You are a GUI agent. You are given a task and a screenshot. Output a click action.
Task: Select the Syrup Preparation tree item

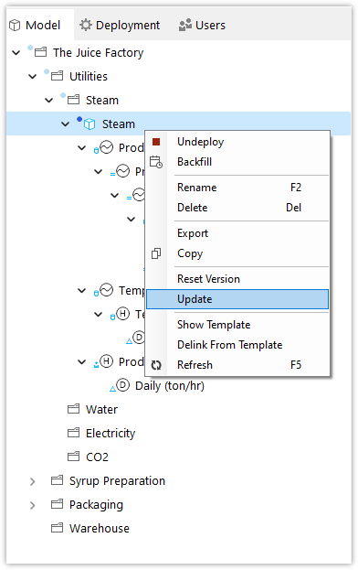117,481
